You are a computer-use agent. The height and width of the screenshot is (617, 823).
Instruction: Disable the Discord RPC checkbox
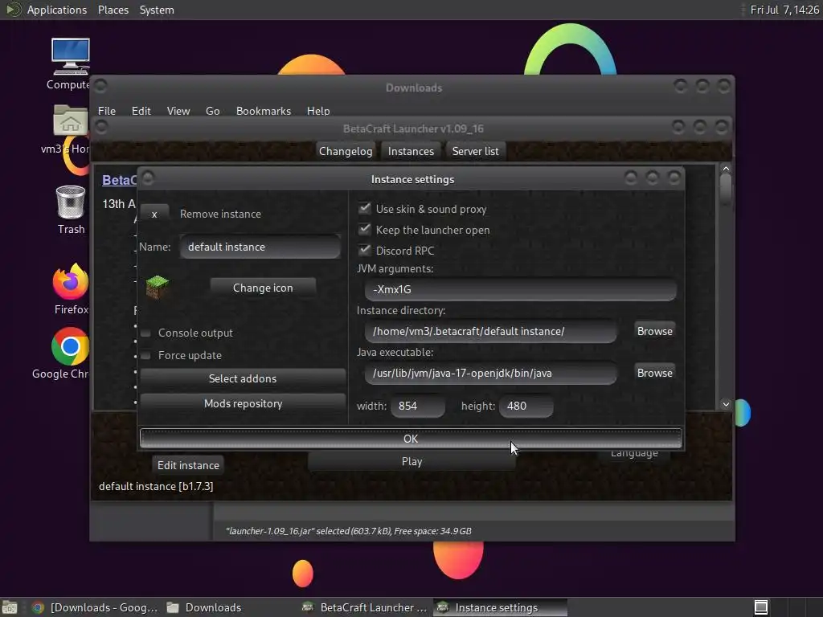(364, 250)
